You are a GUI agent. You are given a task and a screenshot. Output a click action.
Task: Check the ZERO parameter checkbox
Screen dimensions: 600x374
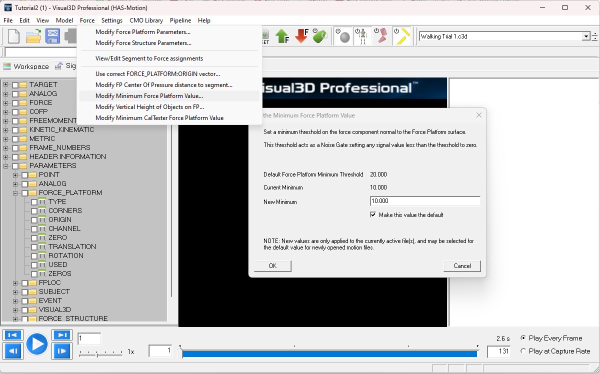coord(34,237)
